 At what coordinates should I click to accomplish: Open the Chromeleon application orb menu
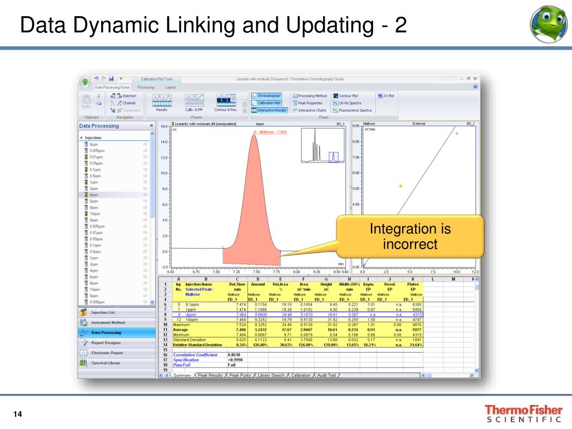tap(85, 82)
